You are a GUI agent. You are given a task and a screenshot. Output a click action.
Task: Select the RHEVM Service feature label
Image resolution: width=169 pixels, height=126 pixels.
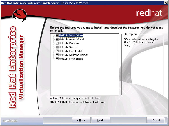coord(68,47)
